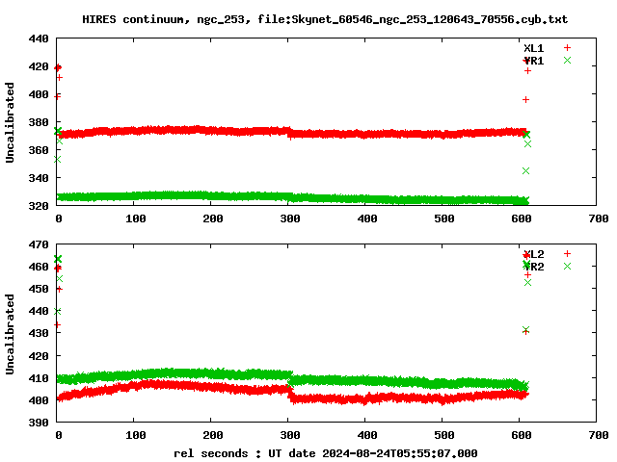Image resolution: width=617 pixels, height=462 pixels.
Task: Click the 100 x-axis tick under upper plot
Action: (135, 218)
